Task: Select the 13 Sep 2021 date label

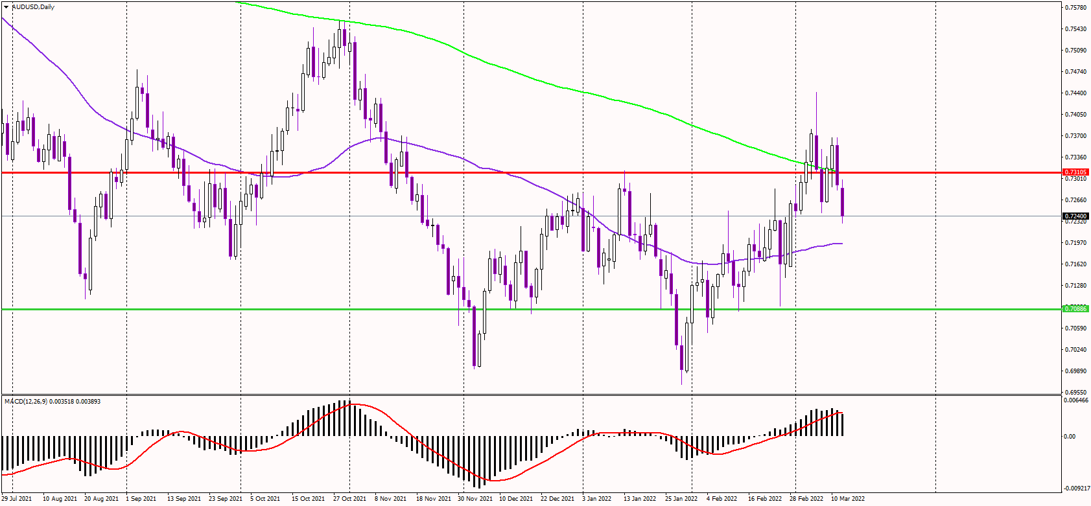Action: pyautogui.click(x=184, y=499)
